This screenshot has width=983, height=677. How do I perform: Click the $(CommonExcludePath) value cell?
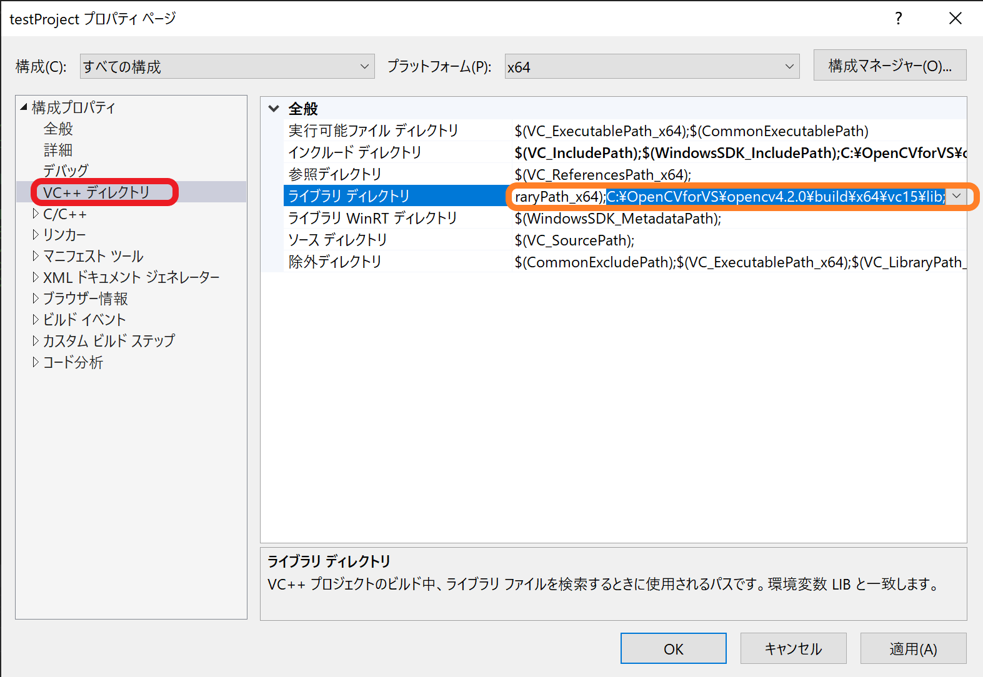[x=740, y=262]
